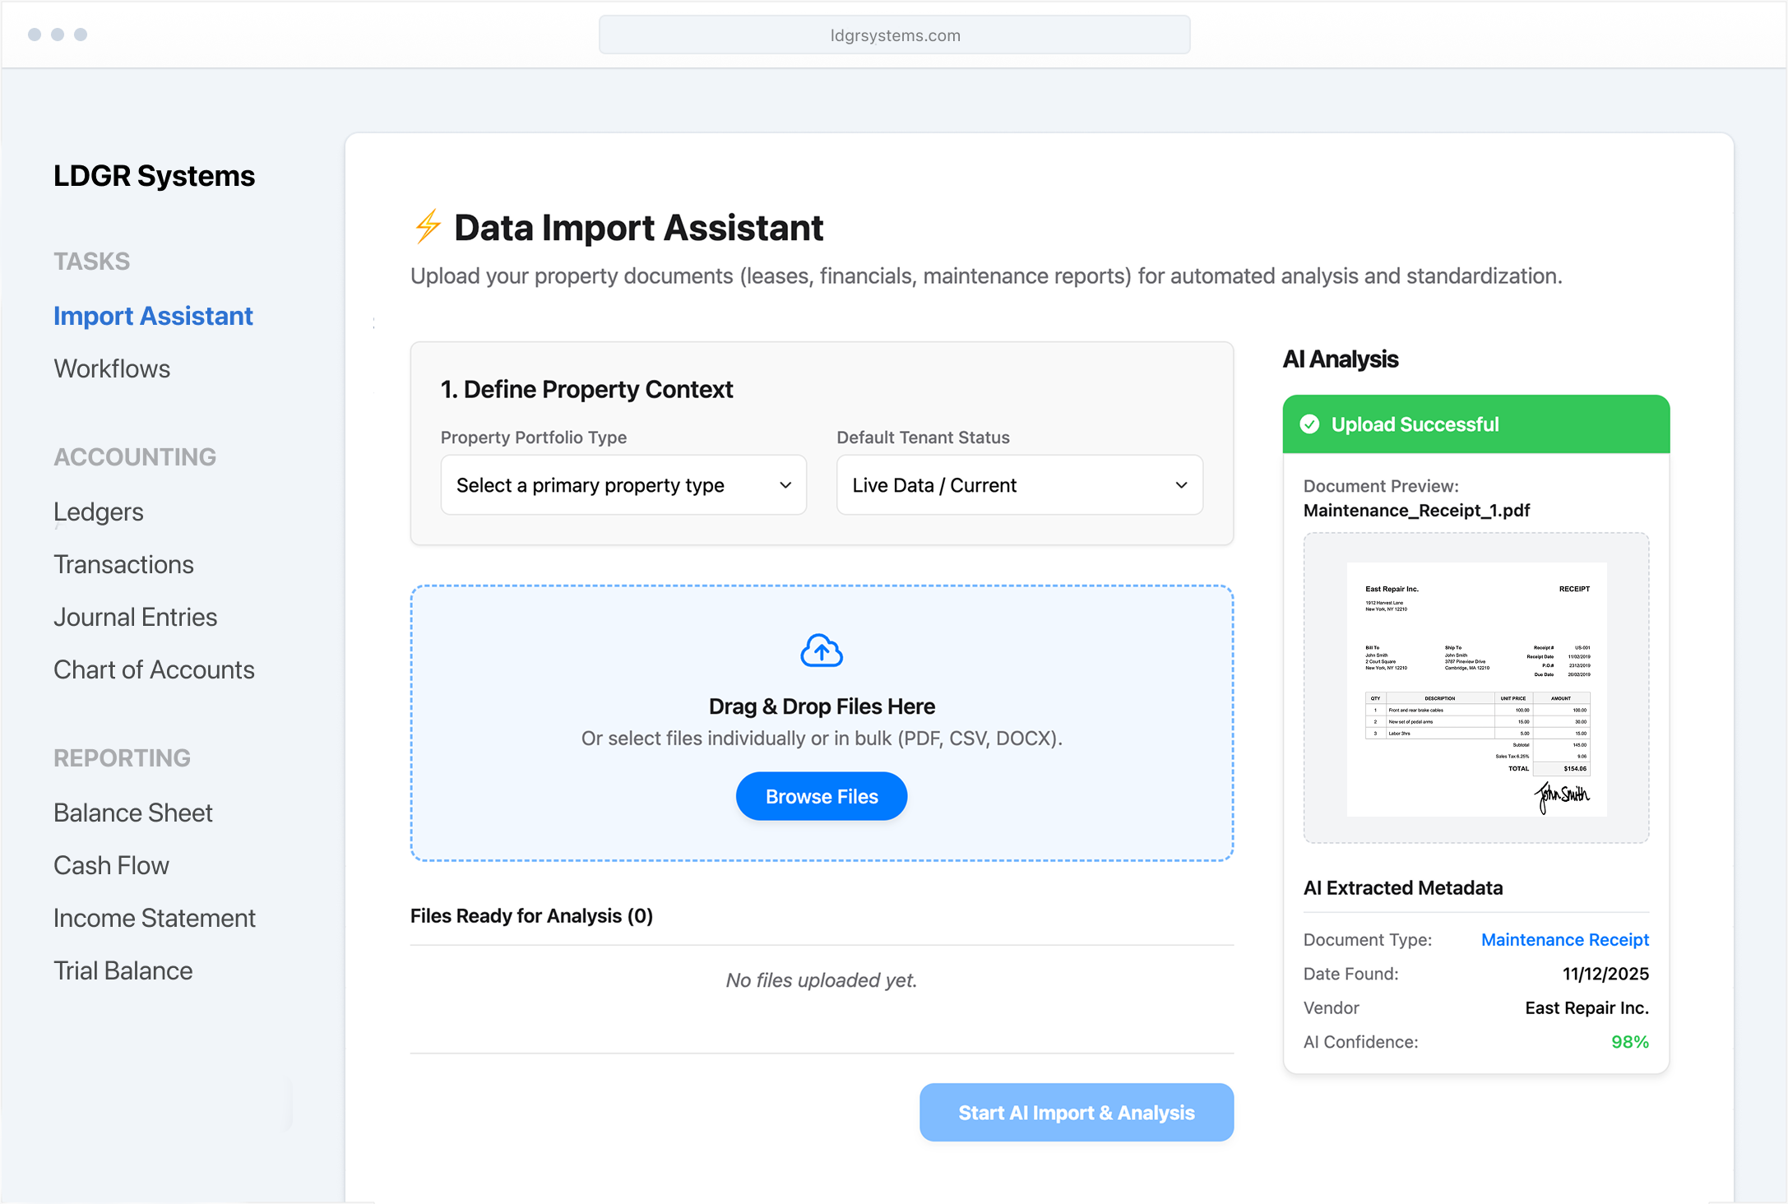Click the Maintenance Receipt document type link
Viewport: 1788px width, 1204px height.
click(x=1564, y=939)
